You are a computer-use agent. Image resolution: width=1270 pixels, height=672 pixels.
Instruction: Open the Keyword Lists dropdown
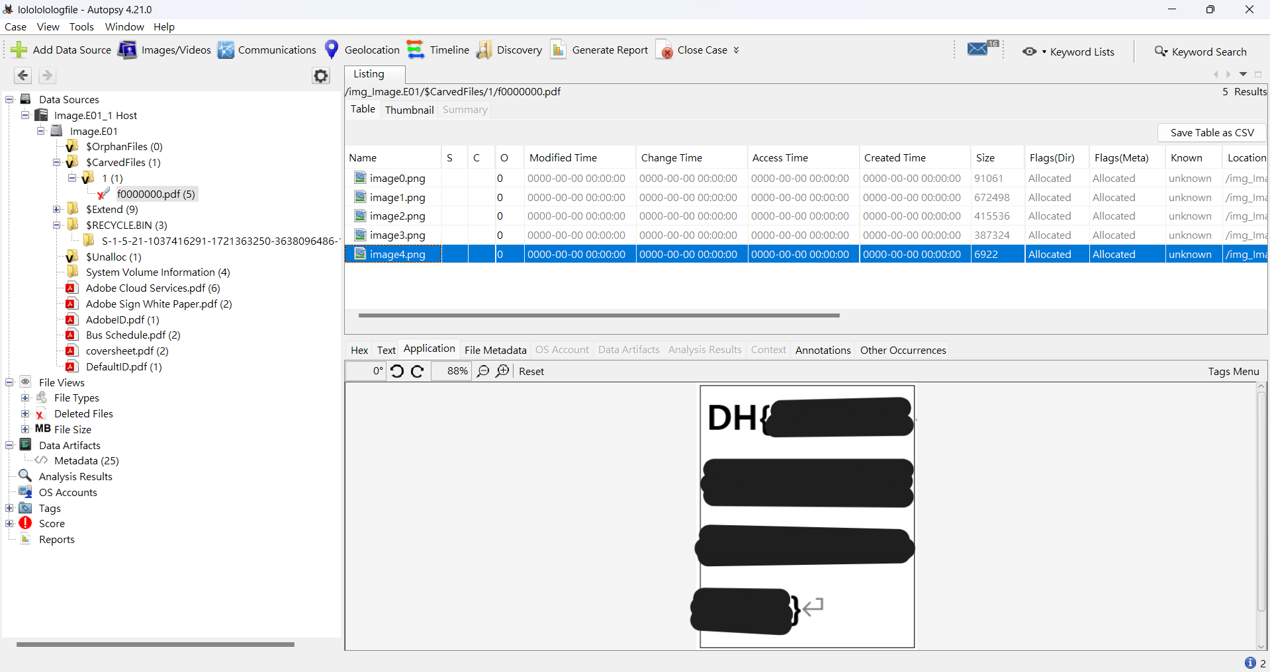[x=1068, y=52]
